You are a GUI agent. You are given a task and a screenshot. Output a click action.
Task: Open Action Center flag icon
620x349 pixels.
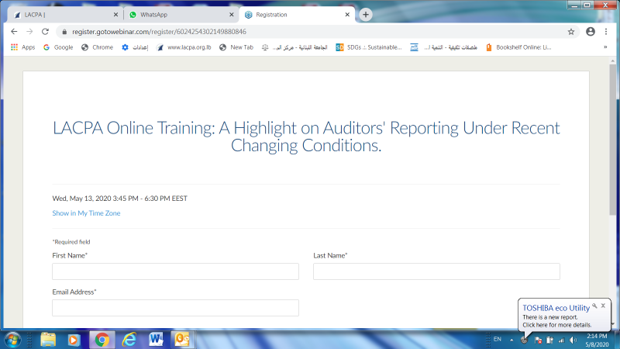pyautogui.click(x=538, y=340)
